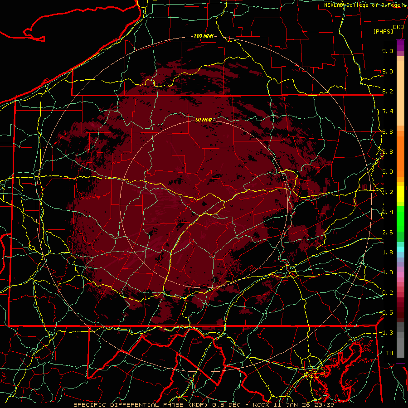Click the 8.2 legend value
Screen dimensions: 408x408
(x=388, y=91)
